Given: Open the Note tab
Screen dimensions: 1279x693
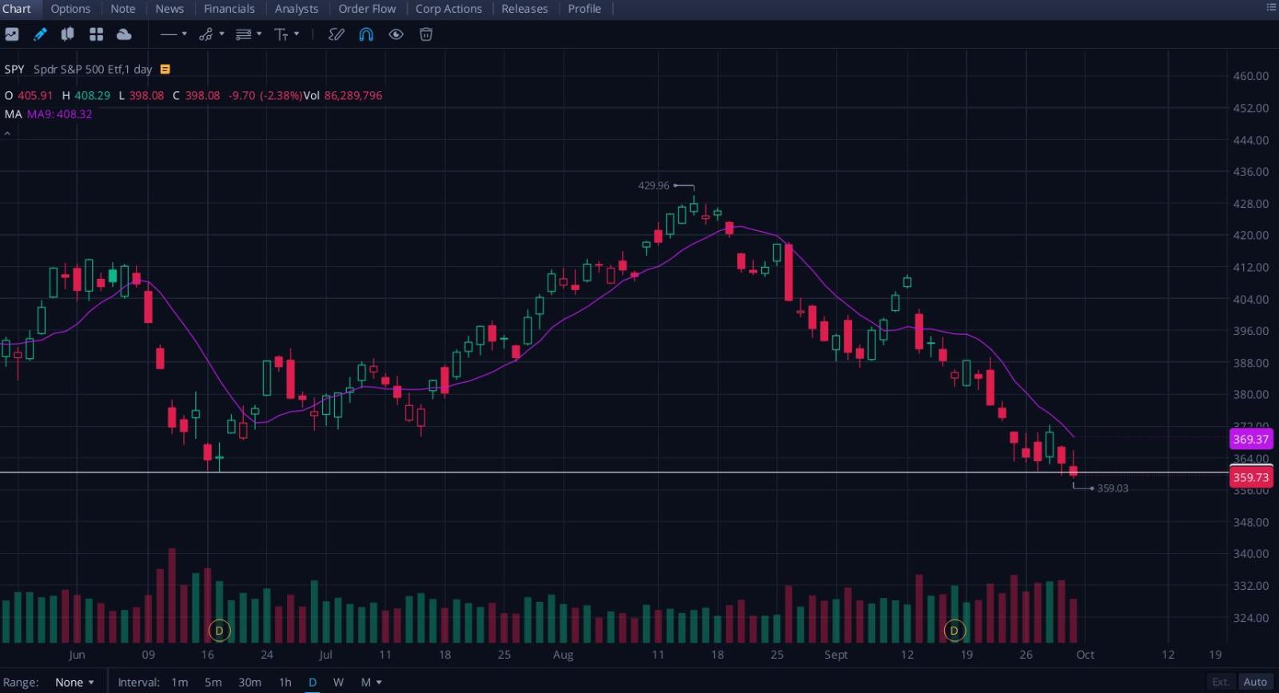Looking at the screenshot, I should [x=123, y=9].
